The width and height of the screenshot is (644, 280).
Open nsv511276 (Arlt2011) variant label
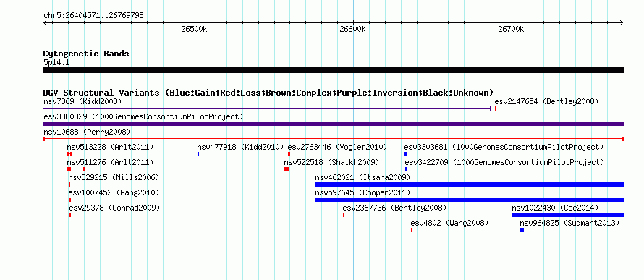pyautogui.click(x=110, y=162)
